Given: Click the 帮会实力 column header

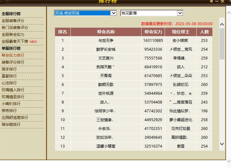Looking at the screenshot, I should [153, 32].
